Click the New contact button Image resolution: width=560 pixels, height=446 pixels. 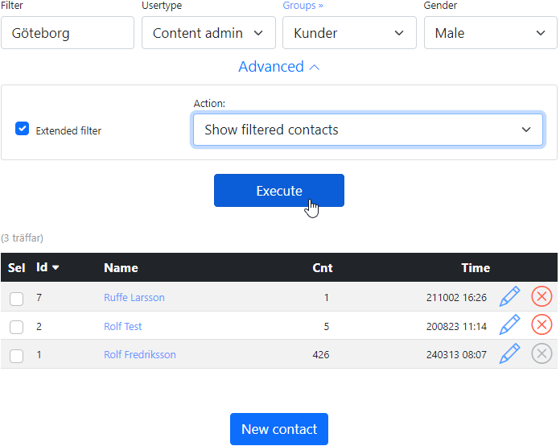tap(278, 429)
